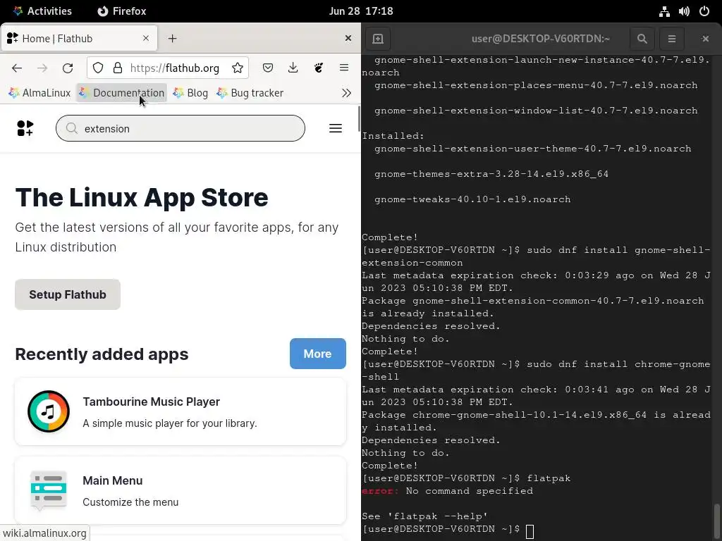Show site security padlock info
Screen dimensions: 722x541
118,68
